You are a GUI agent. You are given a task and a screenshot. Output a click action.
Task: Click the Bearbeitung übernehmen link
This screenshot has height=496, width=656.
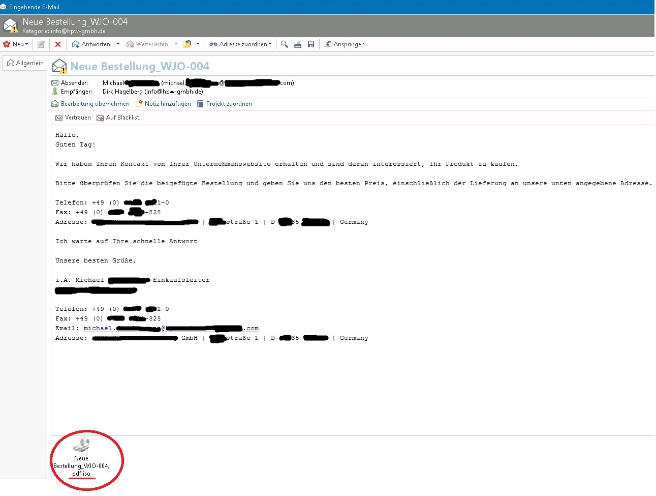pos(95,104)
